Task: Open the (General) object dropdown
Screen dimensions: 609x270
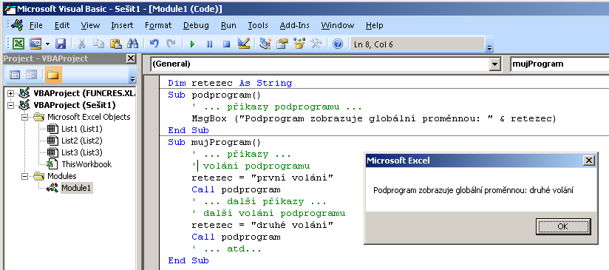Action: click(x=495, y=64)
